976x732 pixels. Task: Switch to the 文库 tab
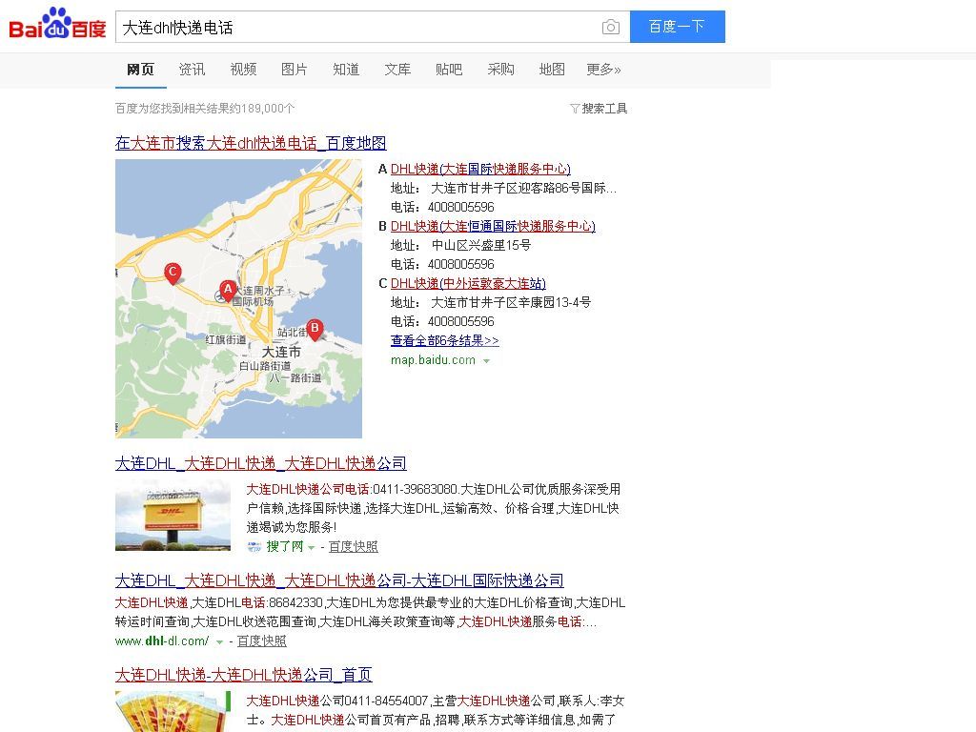pyautogui.click(x=397, y=69)
